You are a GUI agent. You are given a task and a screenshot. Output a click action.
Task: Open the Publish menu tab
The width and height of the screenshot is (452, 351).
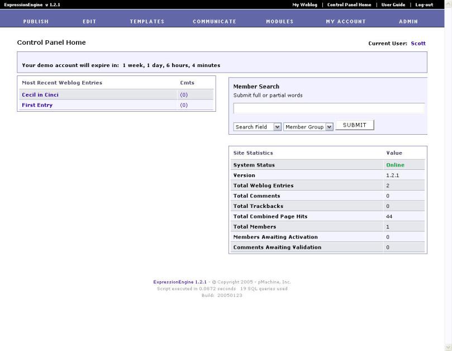click(36, 21)
